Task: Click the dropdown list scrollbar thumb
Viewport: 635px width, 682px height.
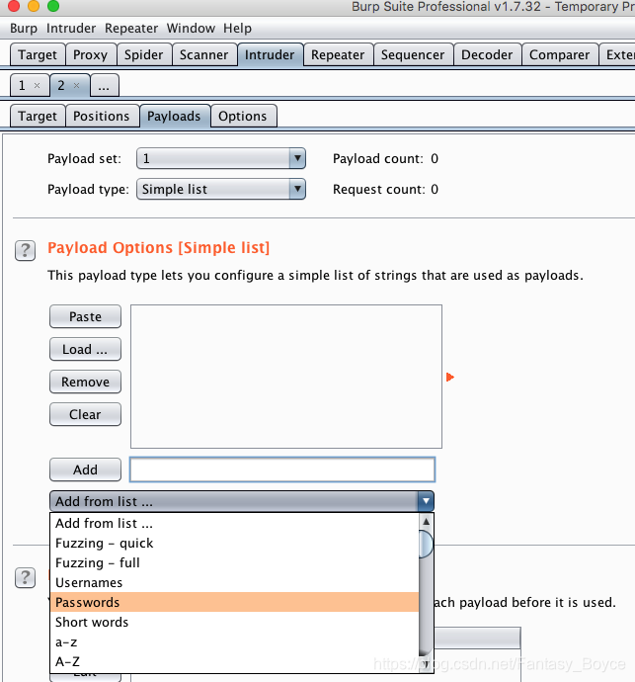Action: [x=427, y=544]
